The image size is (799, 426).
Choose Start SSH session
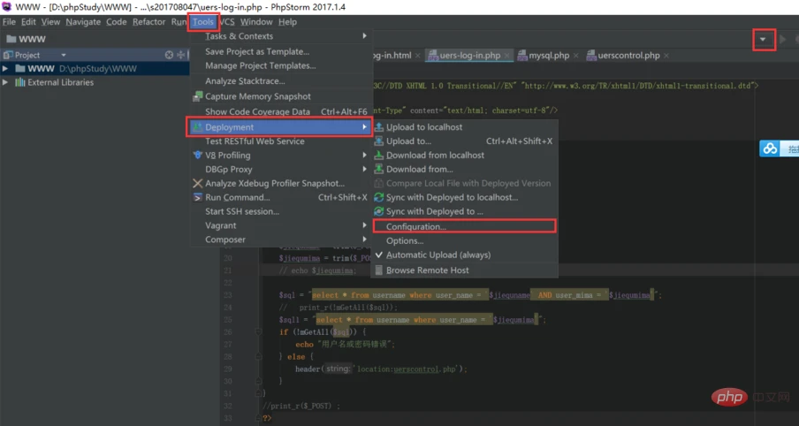click(280, 211)
